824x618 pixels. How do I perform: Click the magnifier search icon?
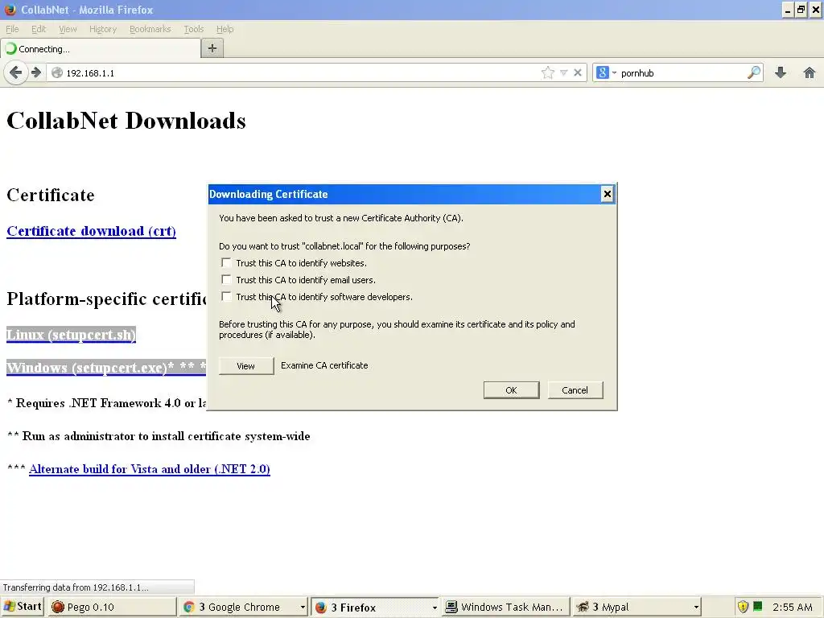click(753, 72)
